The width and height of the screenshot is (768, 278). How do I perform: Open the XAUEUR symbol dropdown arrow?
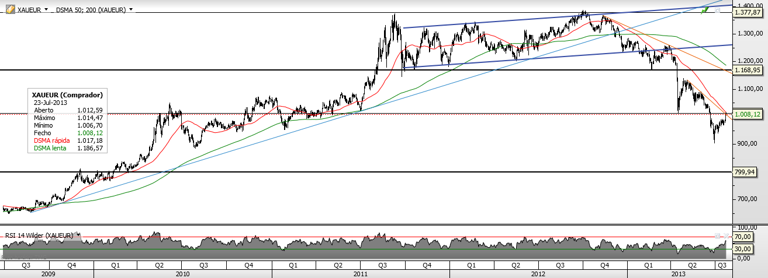[46, 10]
